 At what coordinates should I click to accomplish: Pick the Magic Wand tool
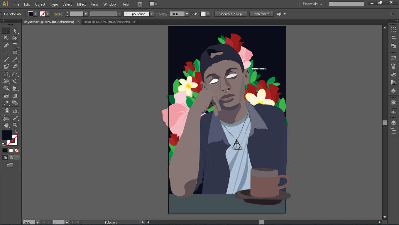(6, 38)
